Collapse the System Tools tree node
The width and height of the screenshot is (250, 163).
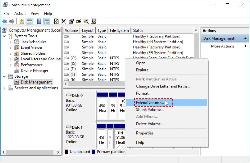click(x=4, y=36)
